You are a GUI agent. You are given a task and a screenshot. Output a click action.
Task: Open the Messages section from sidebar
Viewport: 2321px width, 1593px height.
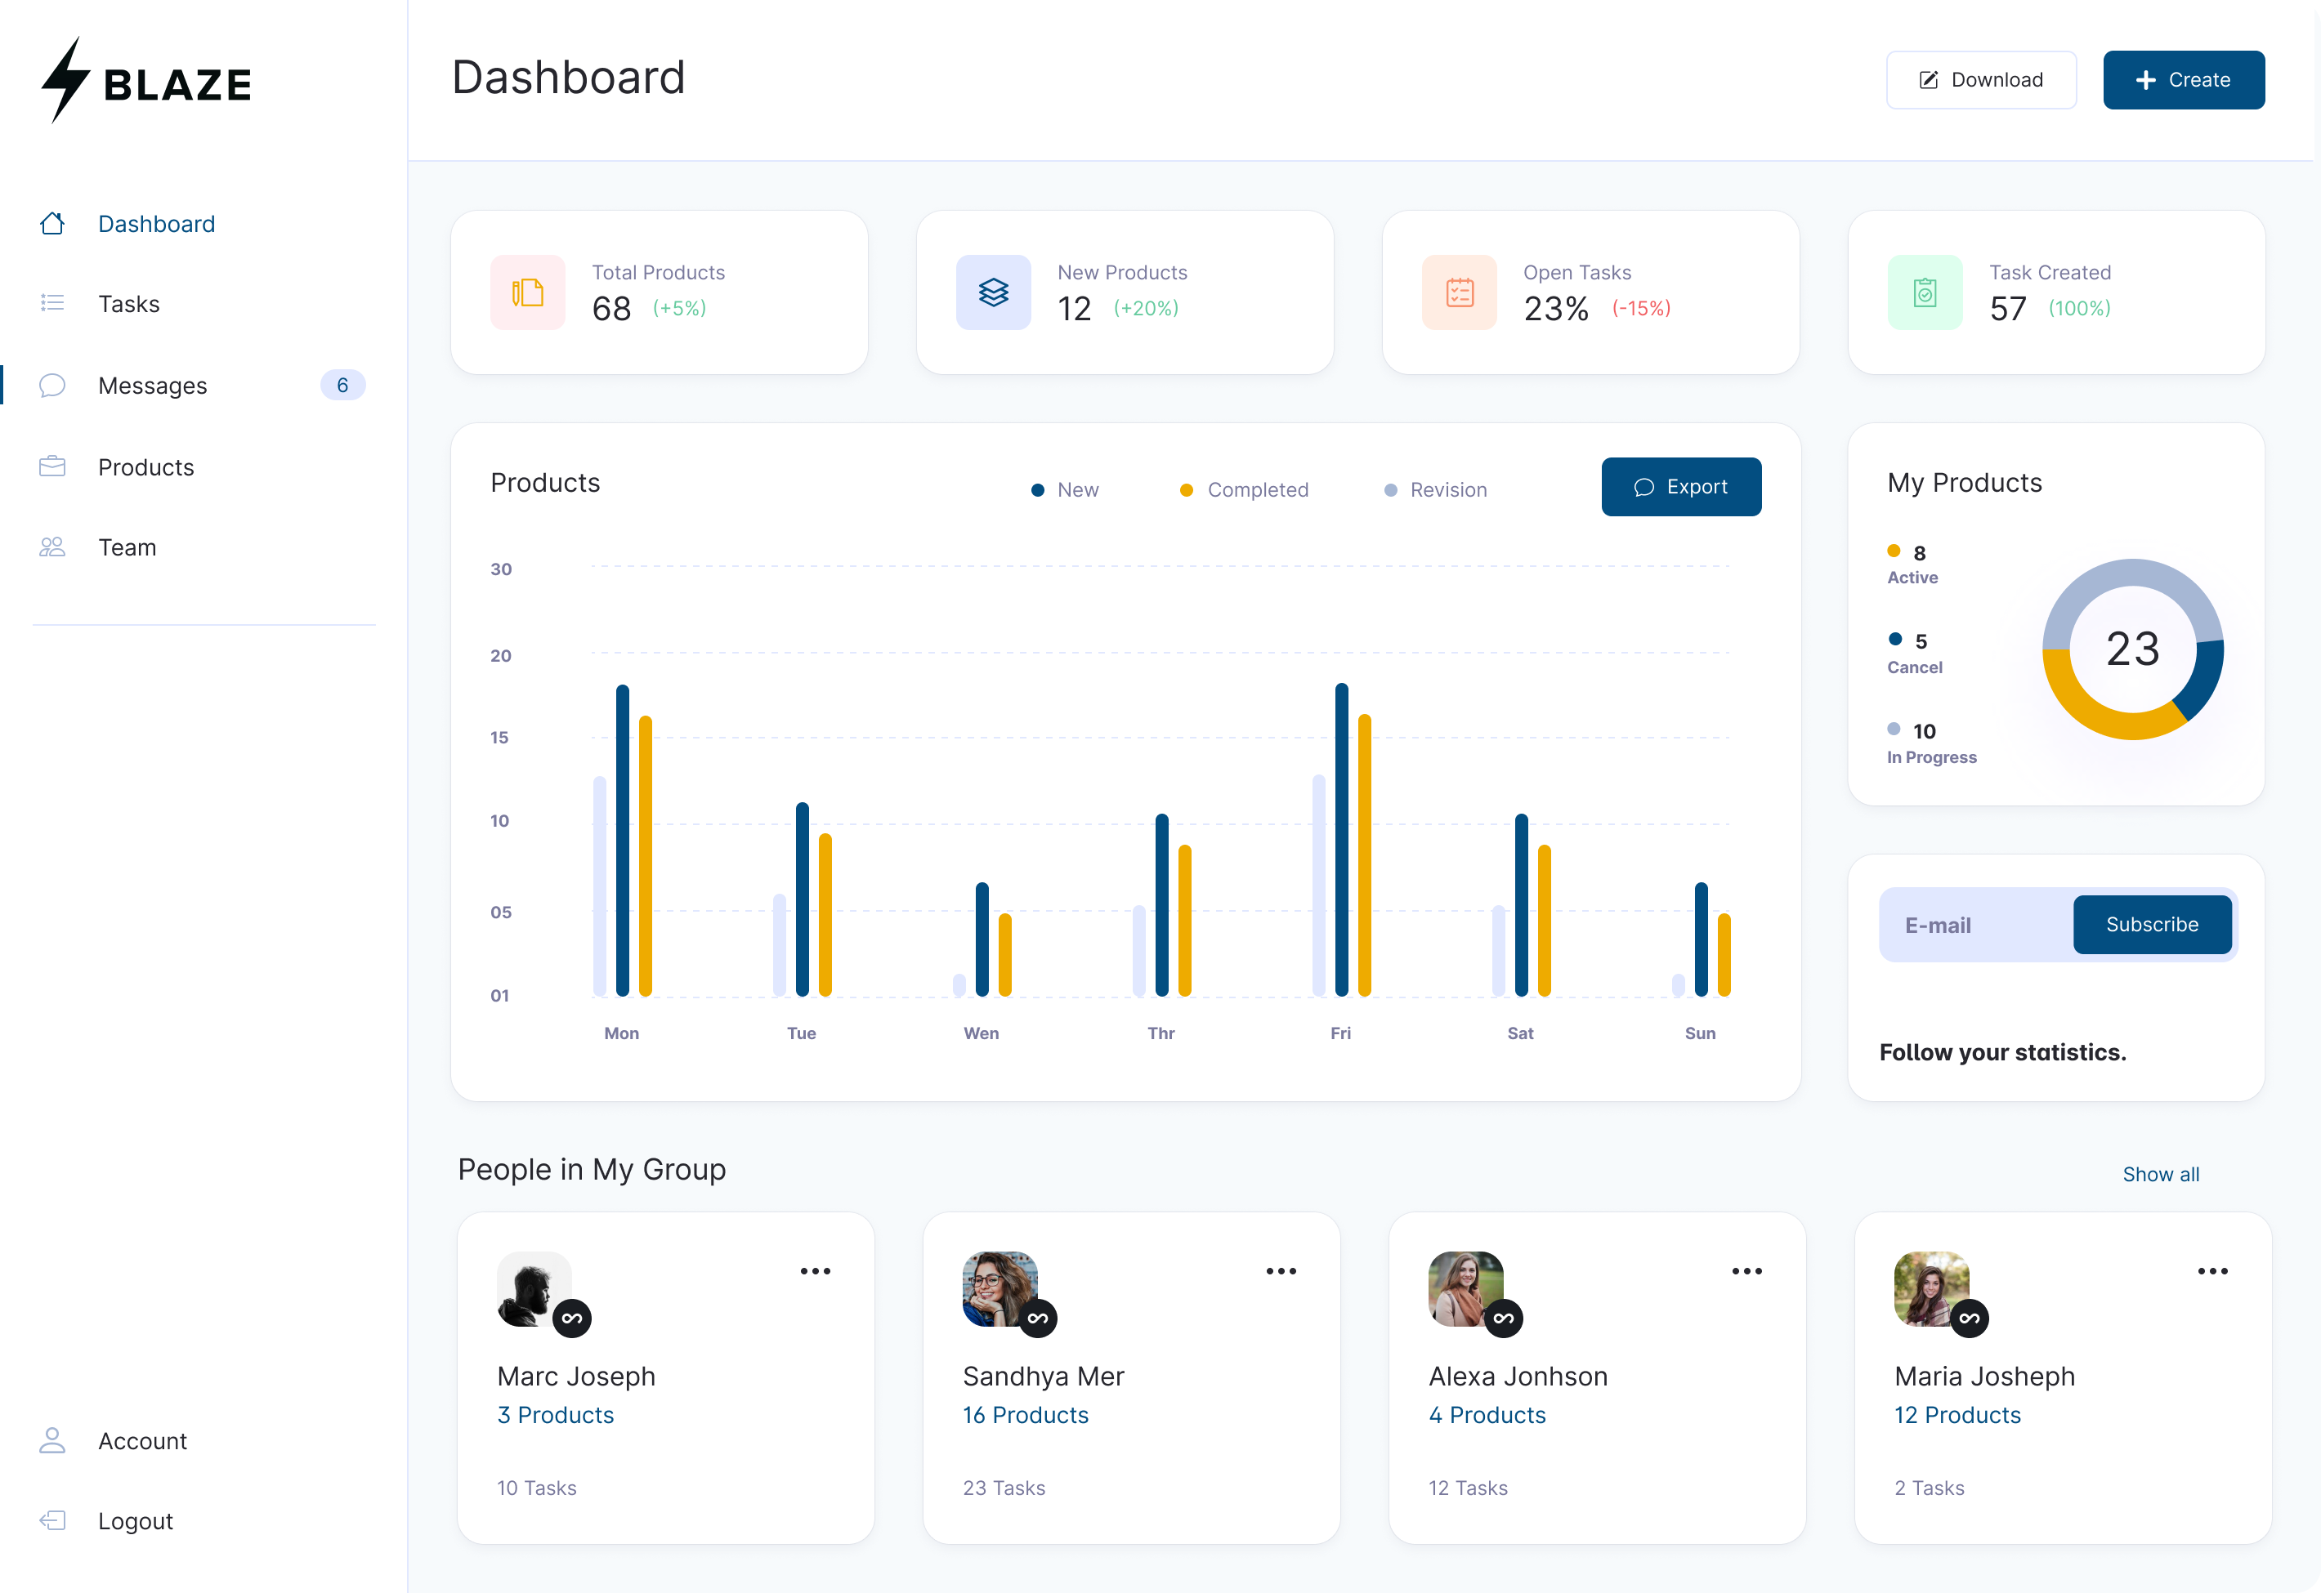(152, 386)
